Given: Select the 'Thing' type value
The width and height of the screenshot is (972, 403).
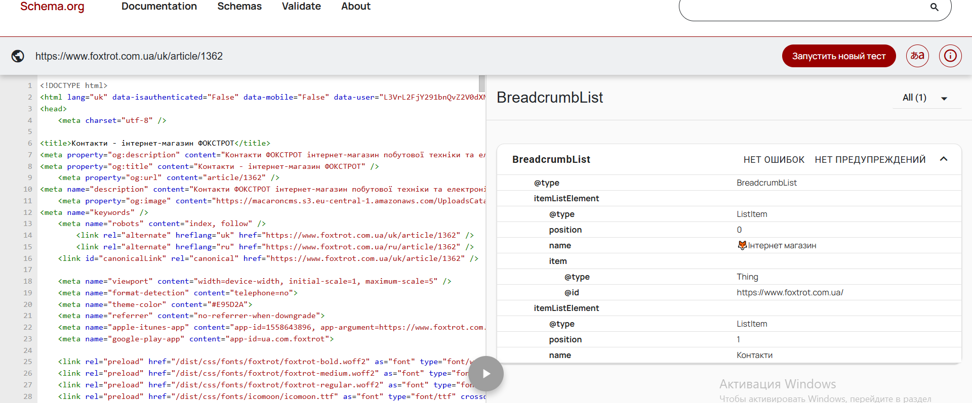Looking at the screenshot, I should (747, 277).
